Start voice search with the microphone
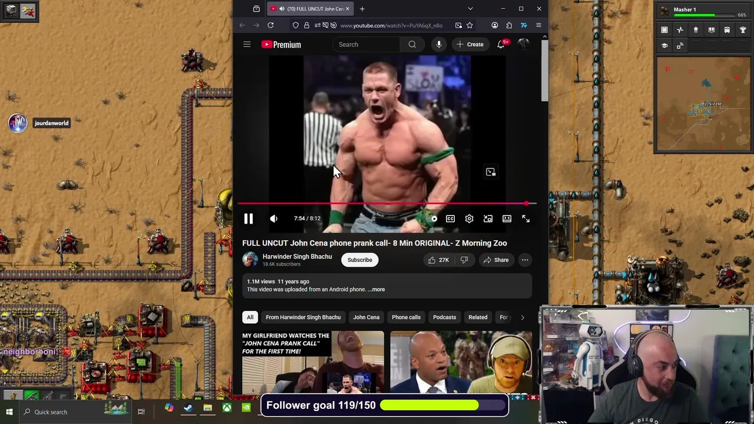Viewport: 754px width, 424px height. (439, 44)
